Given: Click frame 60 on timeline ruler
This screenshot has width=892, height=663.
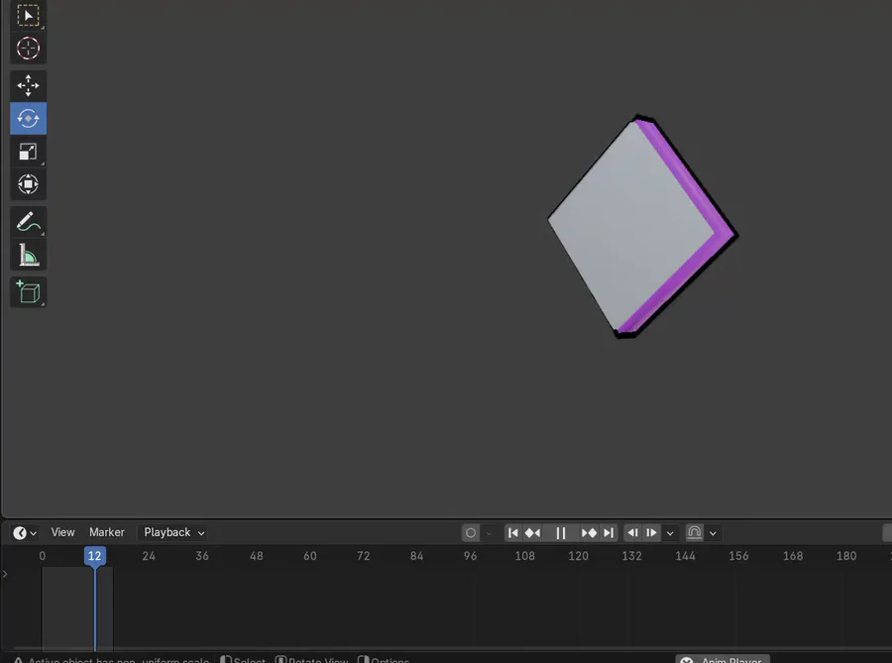Looking at the screenshot, I should click(310, 556).
